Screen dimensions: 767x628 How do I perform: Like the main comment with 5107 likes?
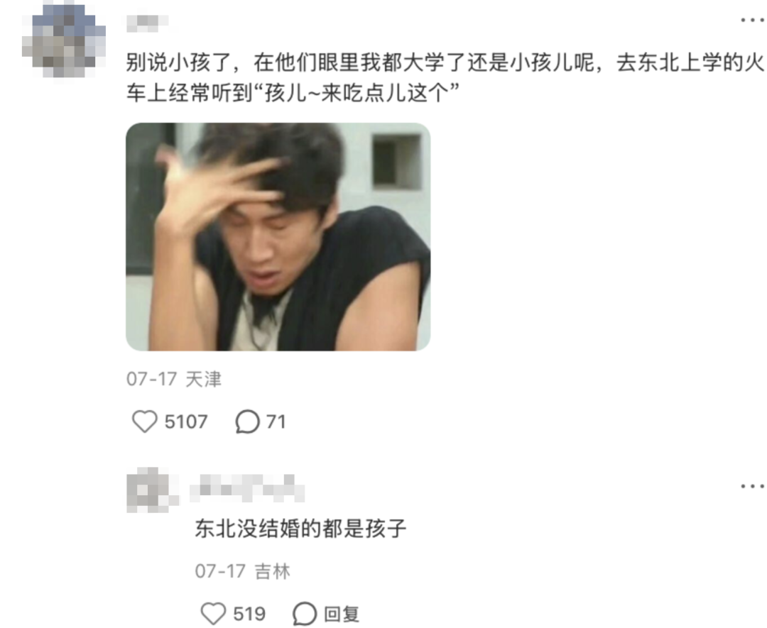pos(145,422)
